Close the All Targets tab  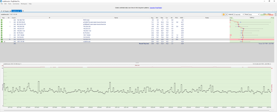pyautogui.click(x=10, y=11)
